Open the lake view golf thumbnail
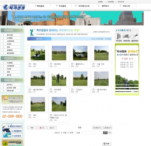Image resolution: width=151 pixels, height=146 pixels. click(x=80, y=53)
